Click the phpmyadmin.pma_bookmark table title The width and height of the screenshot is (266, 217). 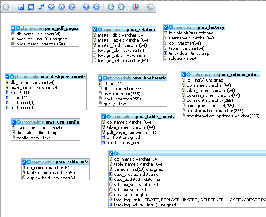pos(137,78)
